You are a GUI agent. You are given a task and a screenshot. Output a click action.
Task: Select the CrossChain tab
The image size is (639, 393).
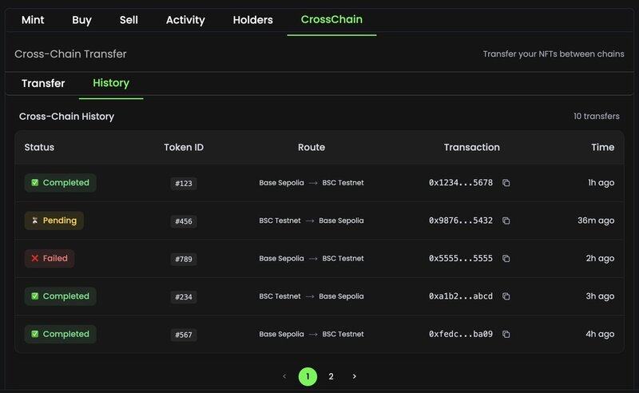coord(331,19)
